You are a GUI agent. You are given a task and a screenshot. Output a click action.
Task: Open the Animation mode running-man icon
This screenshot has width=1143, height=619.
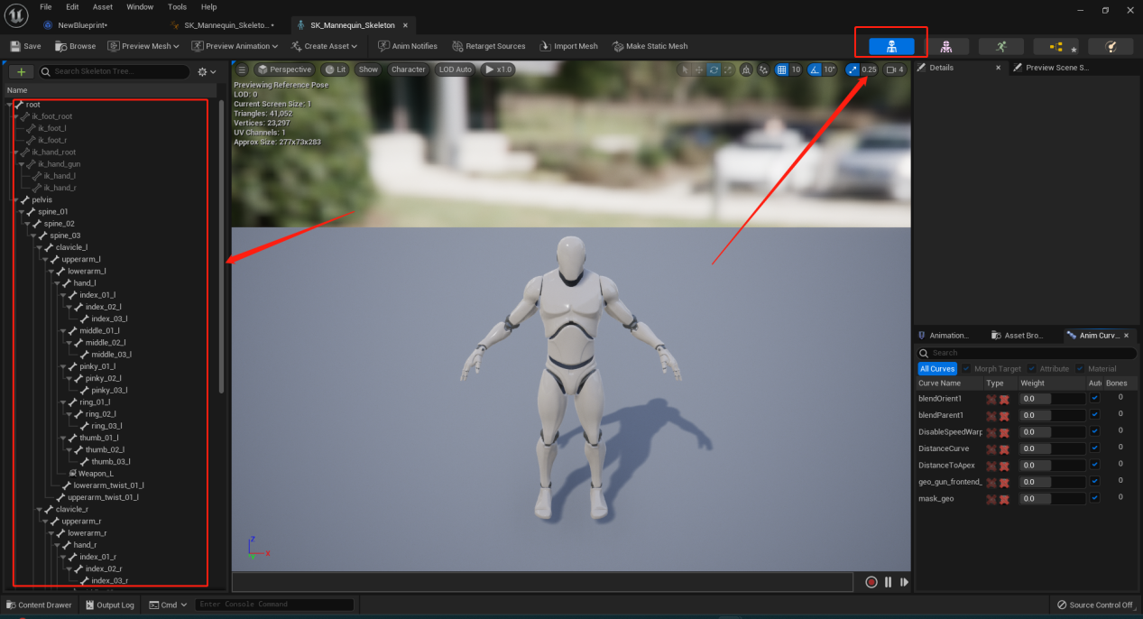pos(1001,46)
